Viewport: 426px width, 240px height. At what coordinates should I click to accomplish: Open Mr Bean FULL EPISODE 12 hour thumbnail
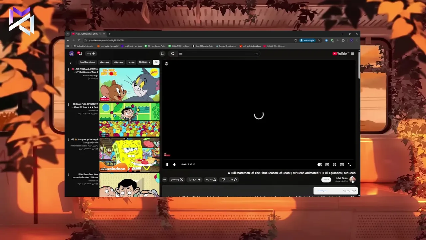[x=129, y=120]
